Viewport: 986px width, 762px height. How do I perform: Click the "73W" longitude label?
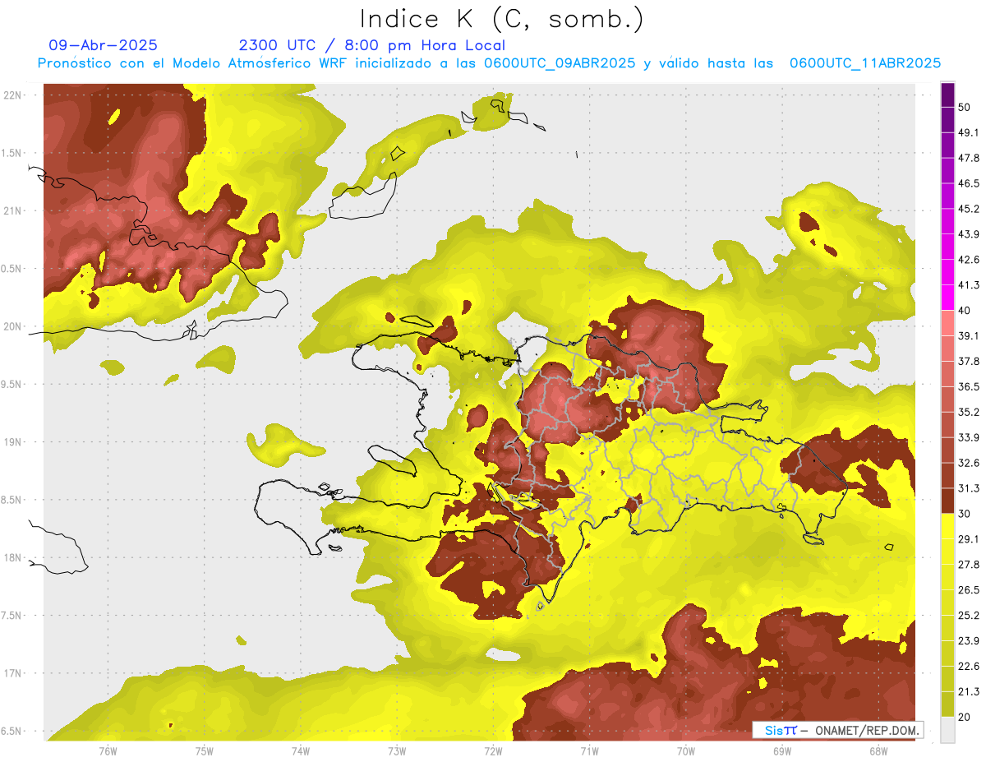(x=397, y=751)
